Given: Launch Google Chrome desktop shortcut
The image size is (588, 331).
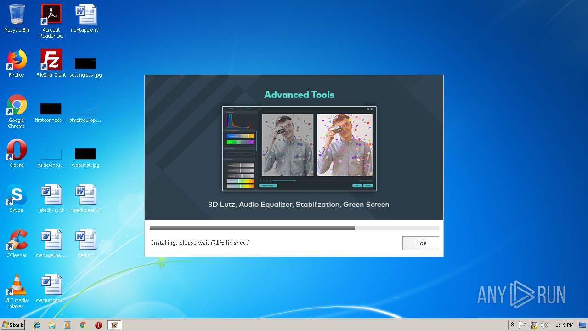Looking at the screenshot, I should (17, 111).
